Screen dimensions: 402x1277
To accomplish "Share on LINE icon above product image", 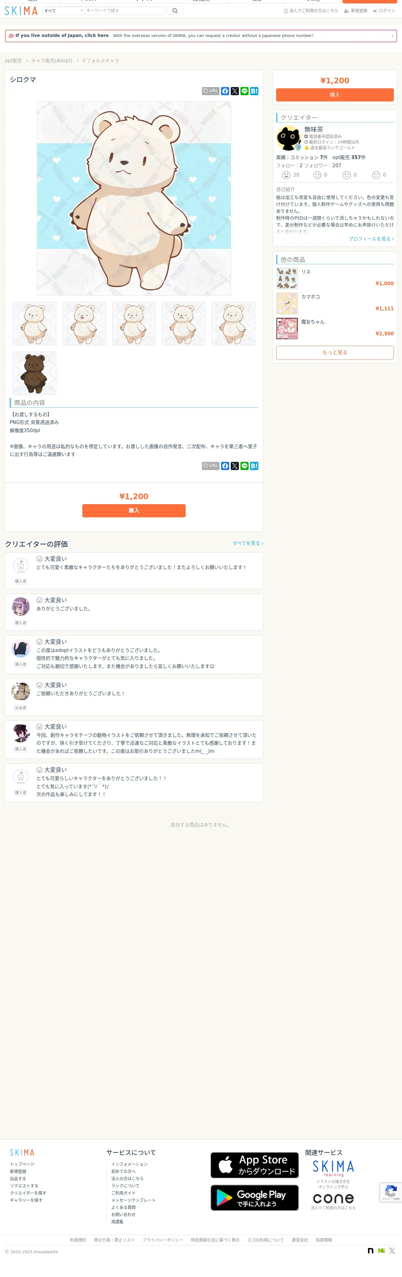I will [245, 91].
